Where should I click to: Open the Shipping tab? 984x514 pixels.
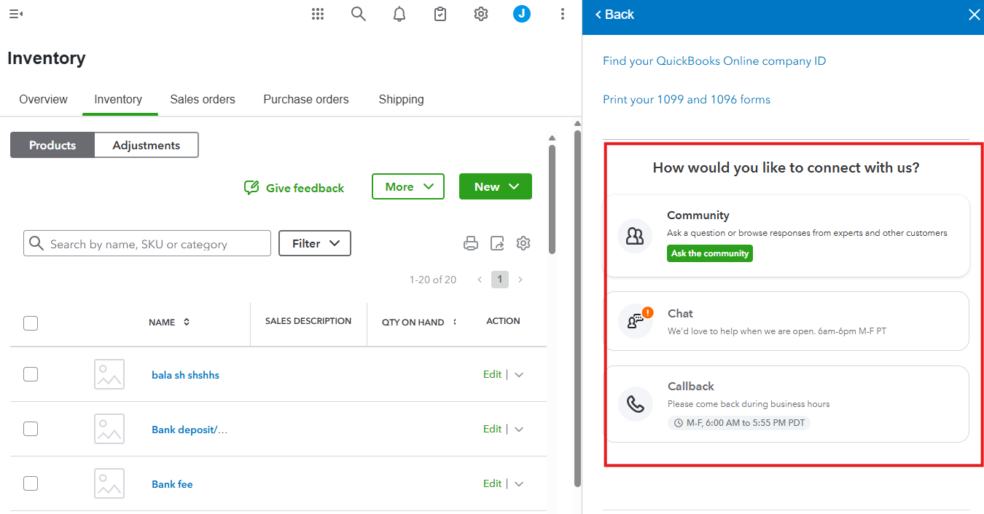(x=401, y=99)
